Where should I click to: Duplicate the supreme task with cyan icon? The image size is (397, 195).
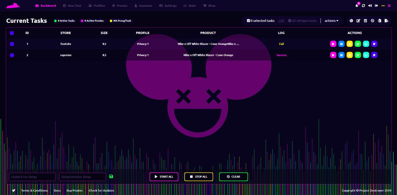point(366,55)
